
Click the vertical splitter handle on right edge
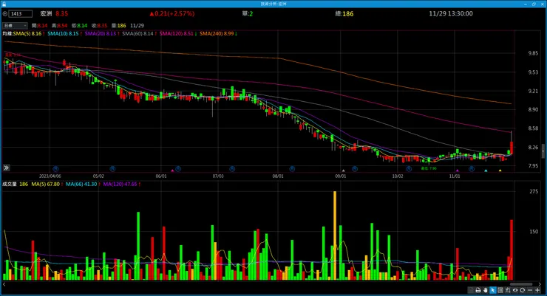pos(543,151)
